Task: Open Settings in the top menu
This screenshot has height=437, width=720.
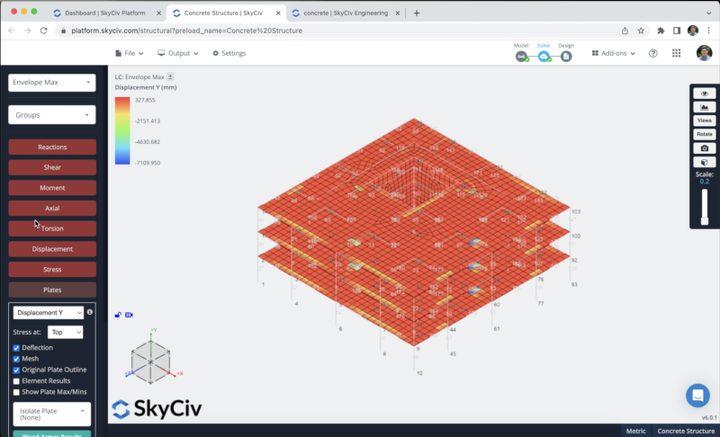Action: coord(229,53)
